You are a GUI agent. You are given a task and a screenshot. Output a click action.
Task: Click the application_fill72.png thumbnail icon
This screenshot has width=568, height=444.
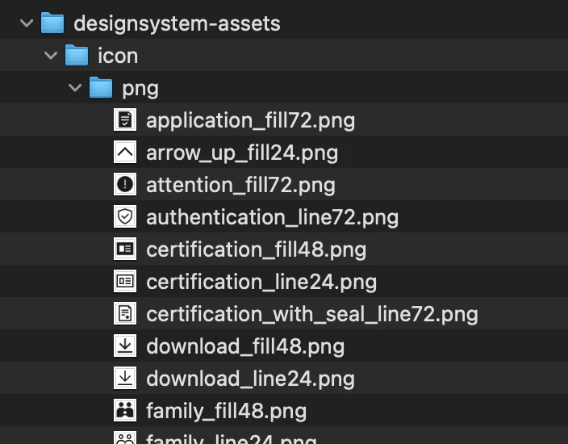(x=125, y=119)
